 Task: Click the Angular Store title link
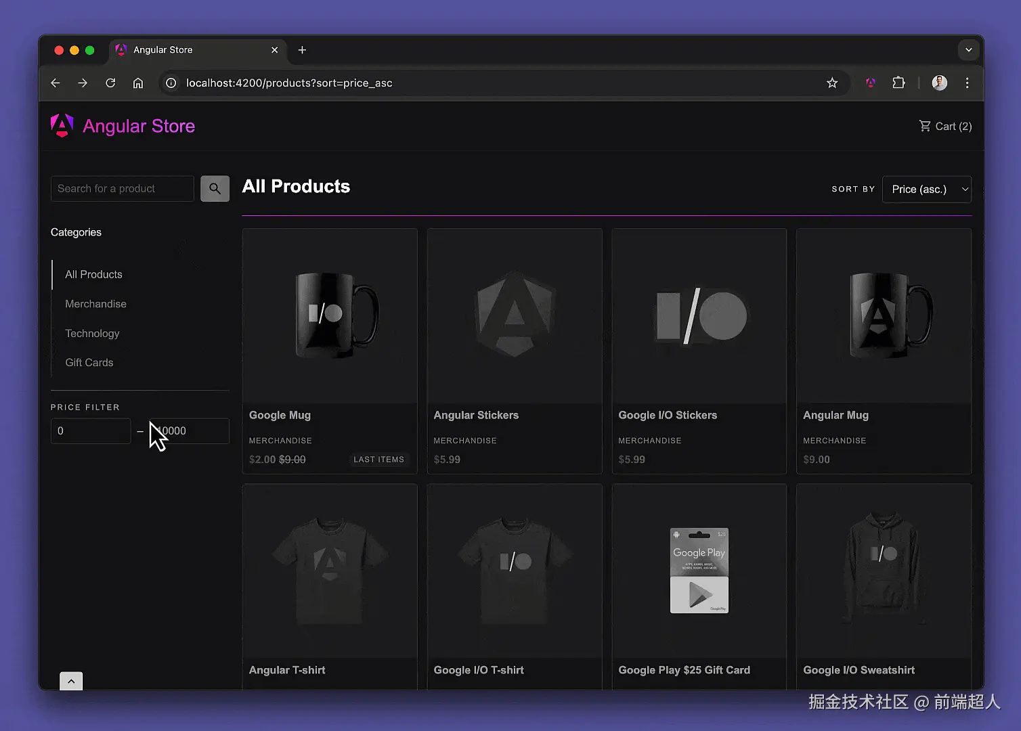coord(139,127)
